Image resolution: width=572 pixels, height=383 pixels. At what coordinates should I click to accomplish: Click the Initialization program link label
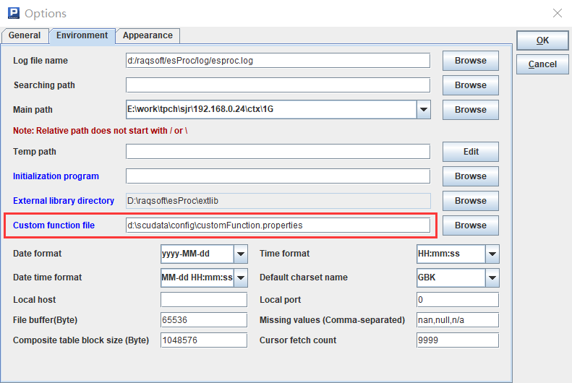(56, 176)
